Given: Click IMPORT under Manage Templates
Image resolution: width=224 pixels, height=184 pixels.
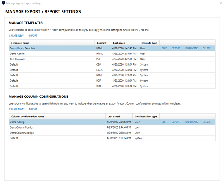Looking at the screenshot, I should pos(33,35).
